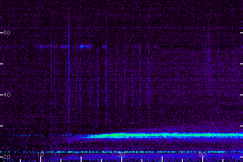Click the thin cyan line just above 20
The image size is (243, 162).
click(x=122, y=152)
